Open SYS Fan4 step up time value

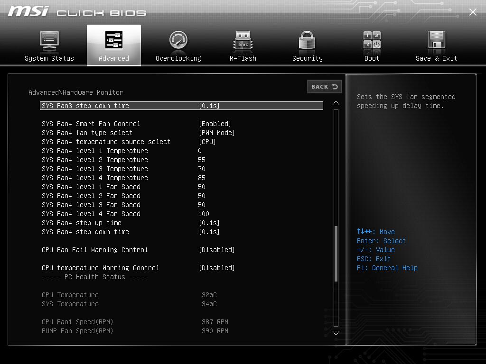[x=209, y=223]
